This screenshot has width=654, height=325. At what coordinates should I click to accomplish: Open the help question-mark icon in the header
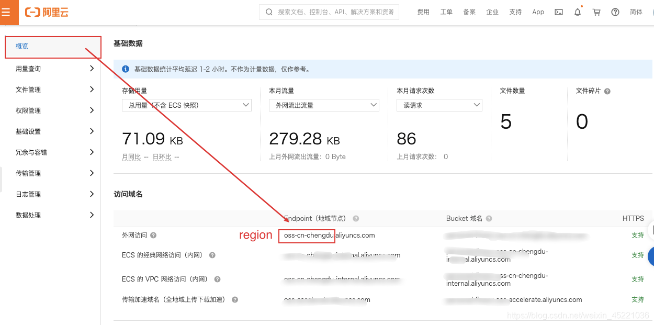tap(615, 12)
